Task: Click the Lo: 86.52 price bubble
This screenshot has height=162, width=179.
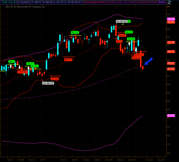Action: click(48, 83)
